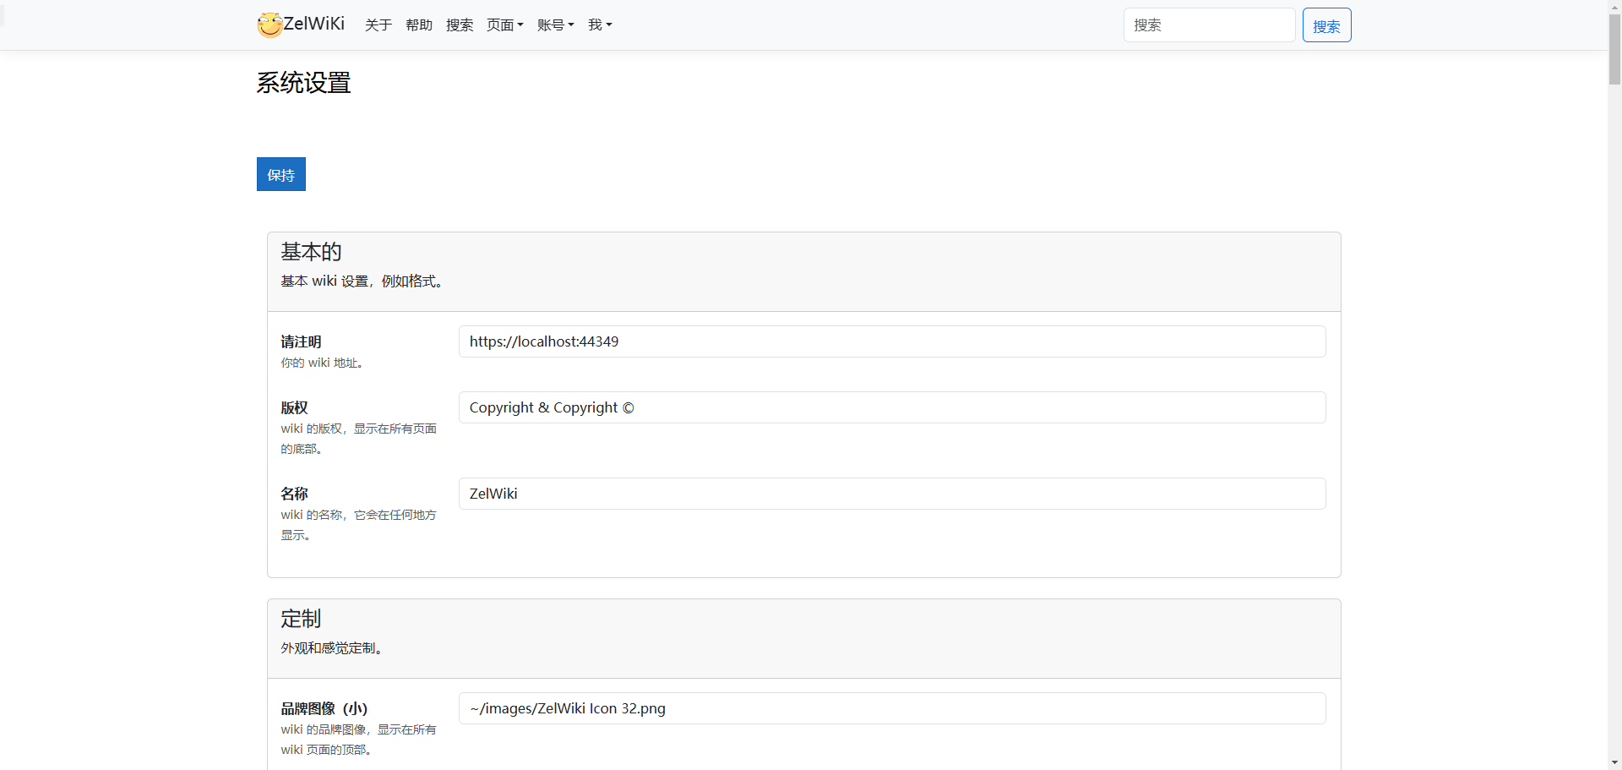Click the 基本的 section header
Viewport: 1622px width, 770px height.
[x=311, y=252]
